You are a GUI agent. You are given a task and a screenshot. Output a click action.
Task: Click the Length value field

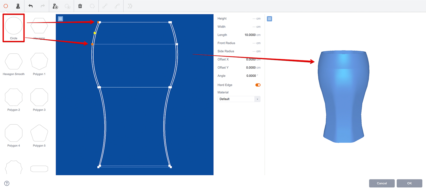point(250,35)
